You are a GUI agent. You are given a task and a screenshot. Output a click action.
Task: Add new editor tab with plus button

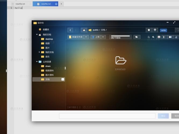pyautogui.click(x=61, y=4)
